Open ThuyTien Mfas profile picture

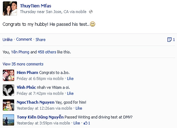(10, 8)
